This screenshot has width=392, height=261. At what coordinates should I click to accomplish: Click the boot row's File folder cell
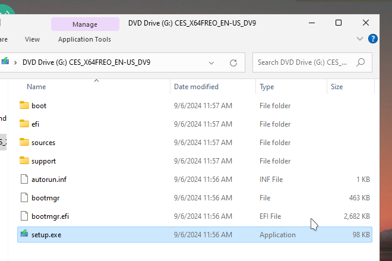coord(275,106)
